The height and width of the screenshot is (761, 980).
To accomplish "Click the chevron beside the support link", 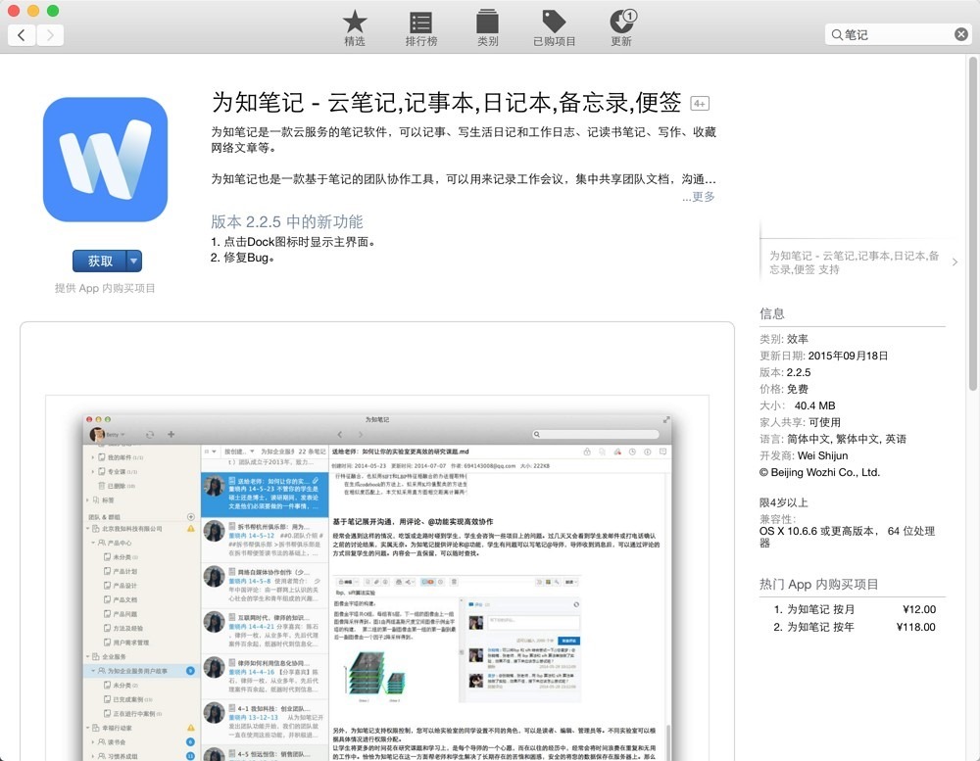I will click(x=955, y=262).
